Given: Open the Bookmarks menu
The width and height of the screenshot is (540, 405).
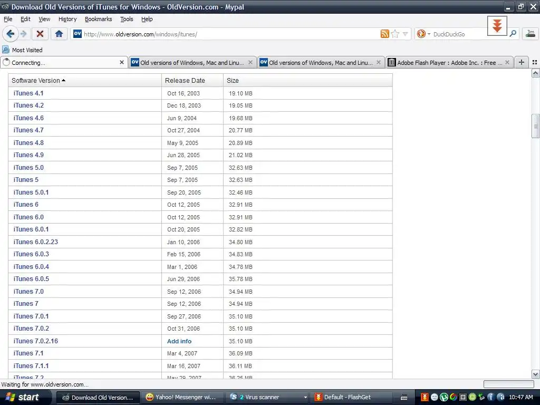Looking at the screenshot, I should tap(99, 19).
